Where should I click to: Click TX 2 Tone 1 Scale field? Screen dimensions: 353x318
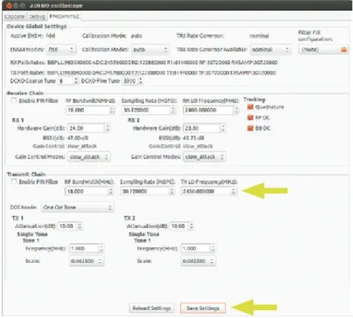pyautogui.click(x=198, y=261)
